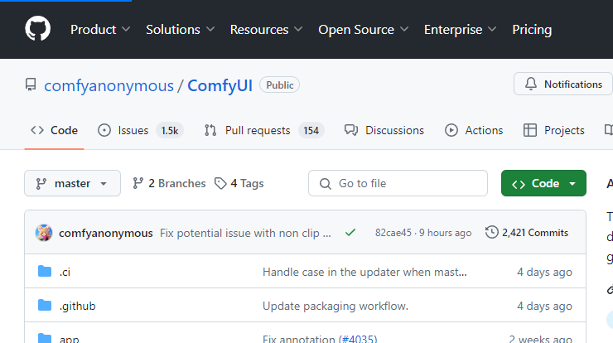Switch to the Projects tab
Image resolution: width=613 pixels, height=343 pixels.
[553, 130]
